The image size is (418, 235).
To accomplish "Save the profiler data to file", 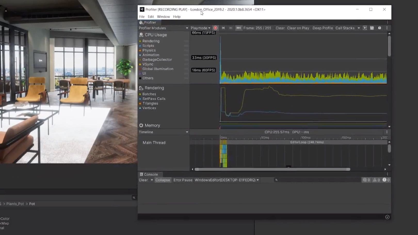I will (x=372, y=28).
